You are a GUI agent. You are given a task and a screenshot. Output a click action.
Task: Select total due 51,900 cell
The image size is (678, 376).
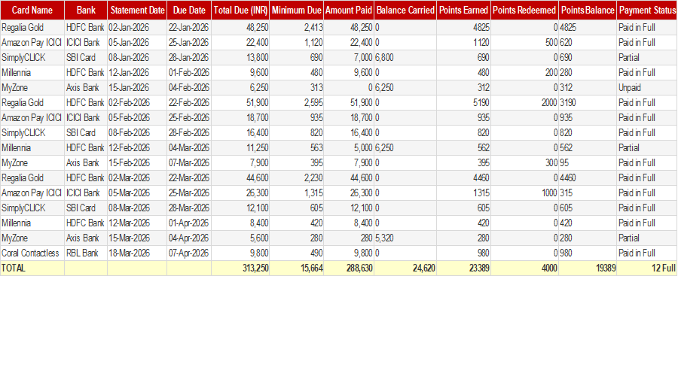(x=240, y=103)
